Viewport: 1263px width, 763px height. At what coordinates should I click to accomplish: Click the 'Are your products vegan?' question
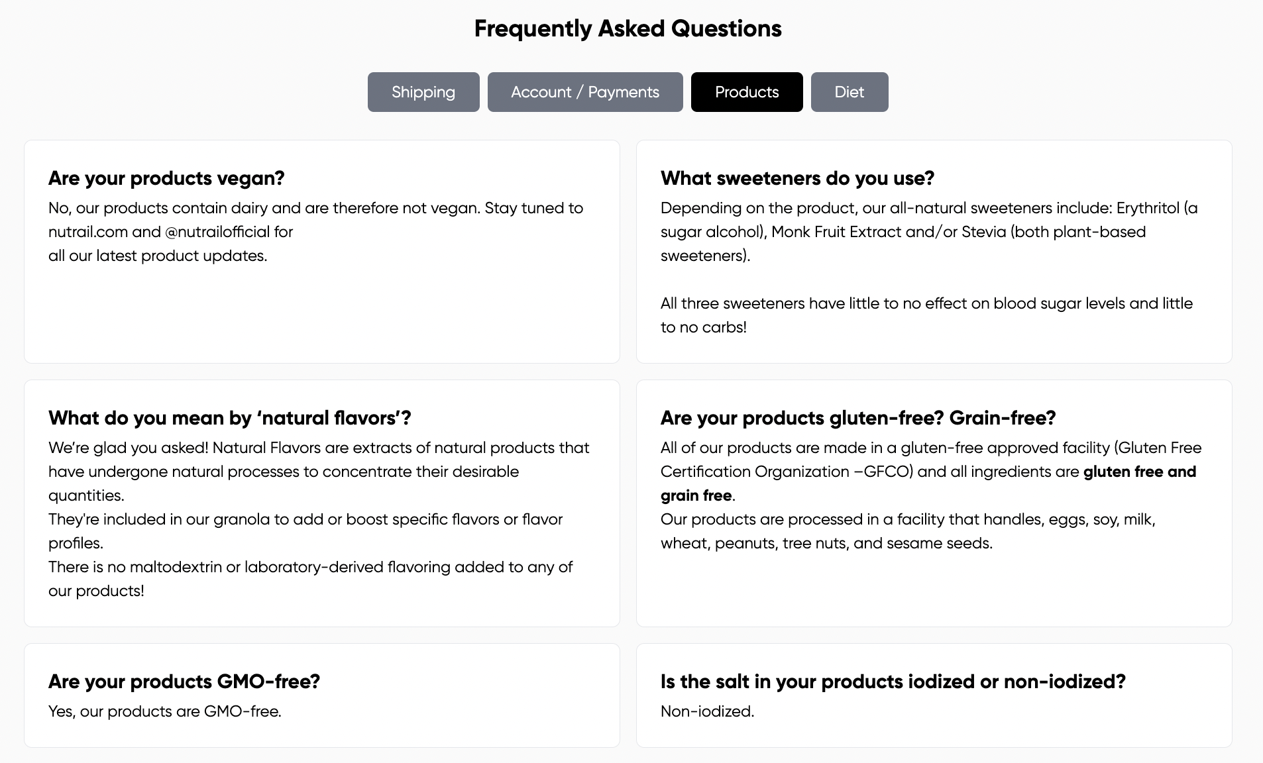click(x=166, y=178)
